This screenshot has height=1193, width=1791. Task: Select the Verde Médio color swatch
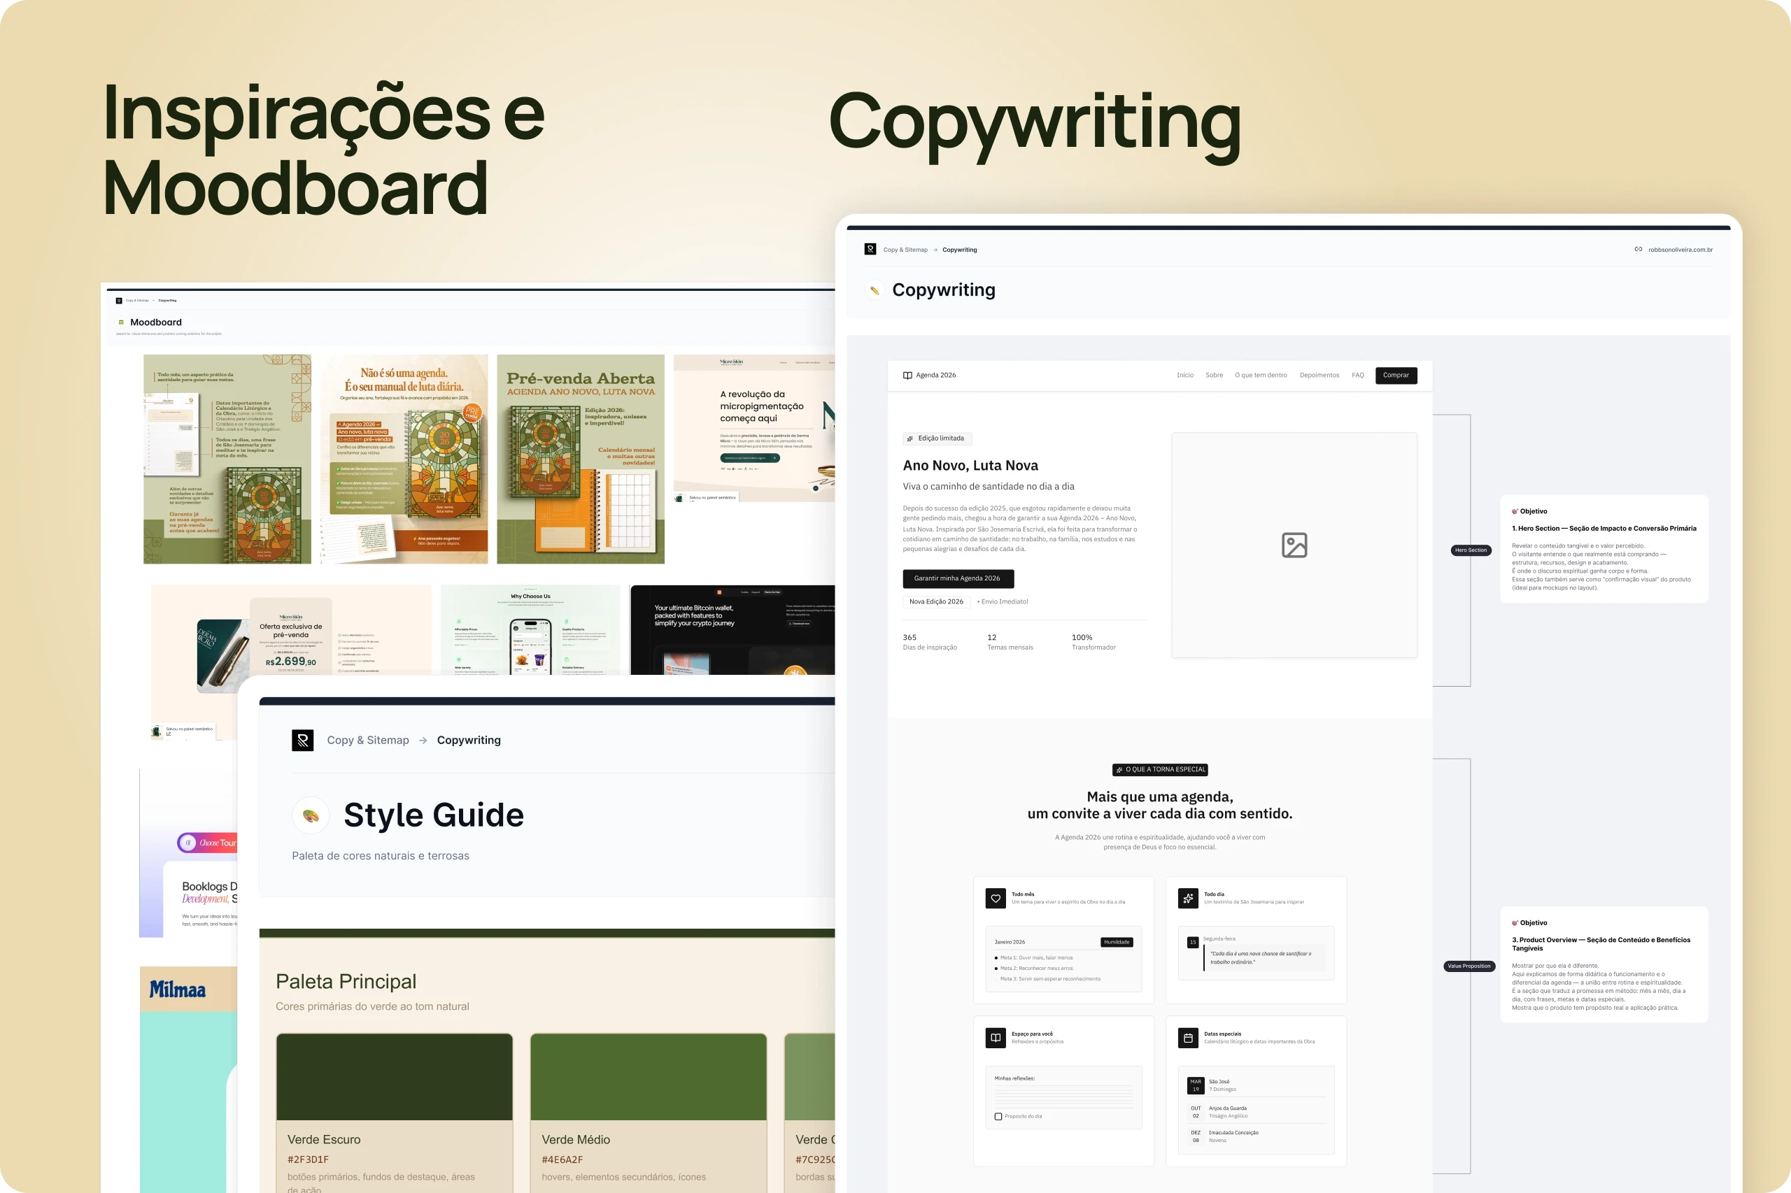(x=649, y=1077)
